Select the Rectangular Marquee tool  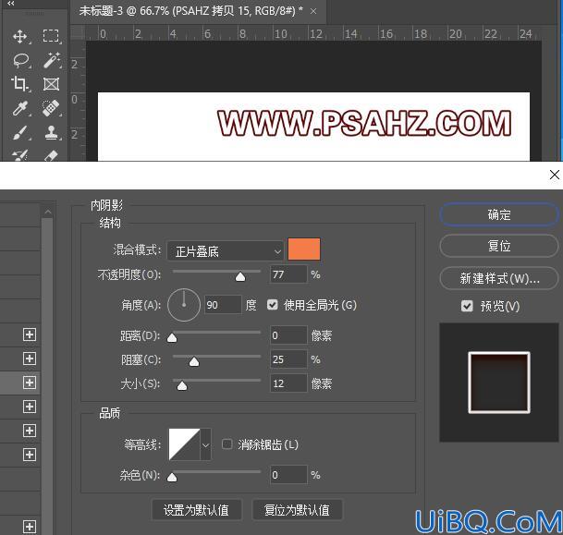coord(51,36)
